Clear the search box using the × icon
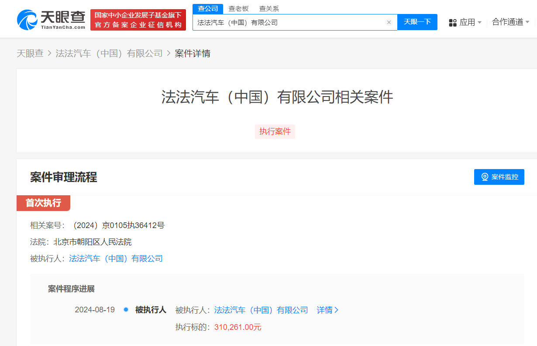The height and width of the screenshot is (346, 537). [389, 22]
